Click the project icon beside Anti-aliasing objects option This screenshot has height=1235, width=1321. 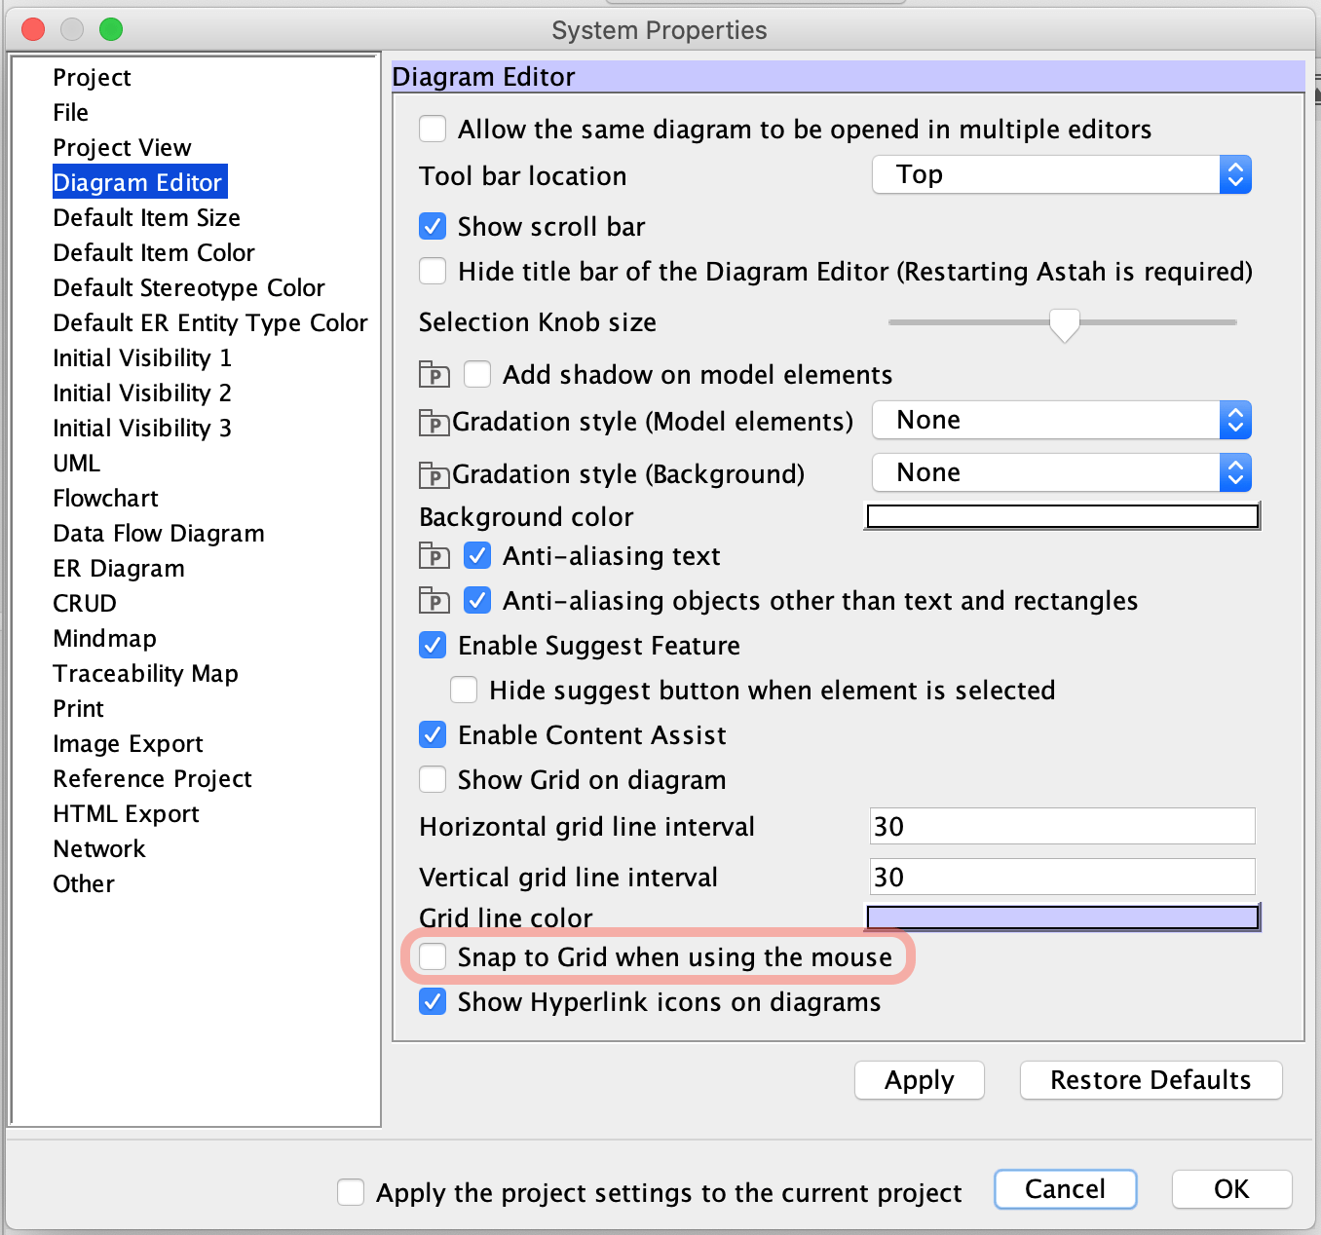pyautogui.click(x=434, y=601)
